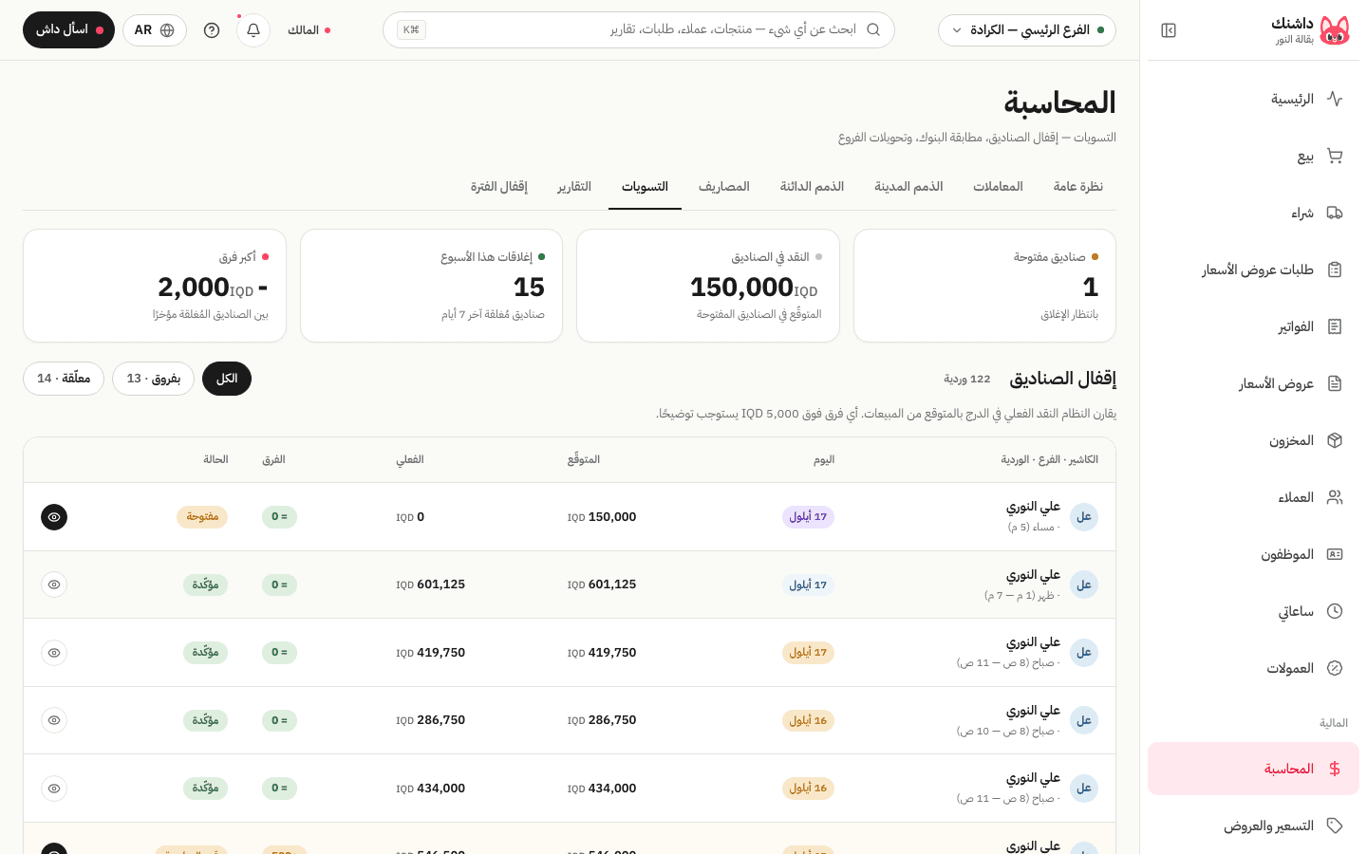Image resolution: width=1367 pixels, height=854 pixels.
Task: View the open مساء (5 م) shift
Action: click(x=54, y=517)
